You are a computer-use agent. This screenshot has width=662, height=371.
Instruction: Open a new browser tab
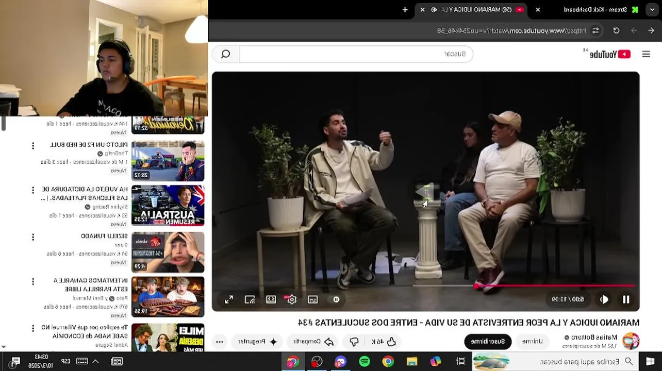pyautogui.click(x=405, y=10)
